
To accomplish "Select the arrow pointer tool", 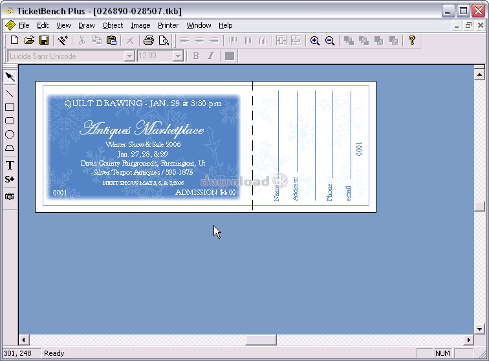I will click(10, 77).
